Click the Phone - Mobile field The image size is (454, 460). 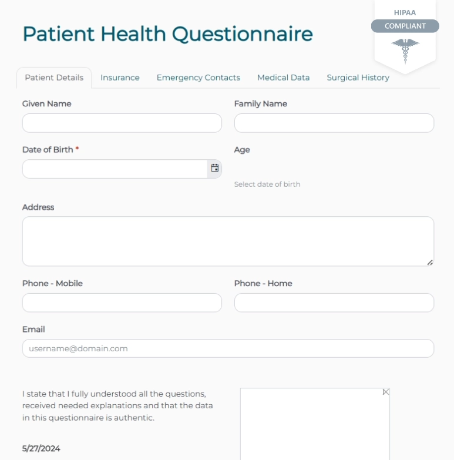(x=122, y=303)
